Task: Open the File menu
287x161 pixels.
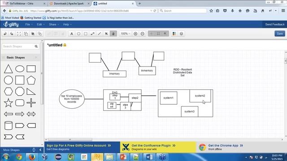Action: point(29,25)
